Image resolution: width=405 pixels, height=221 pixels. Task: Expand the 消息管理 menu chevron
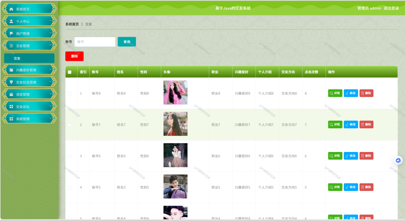51,94
